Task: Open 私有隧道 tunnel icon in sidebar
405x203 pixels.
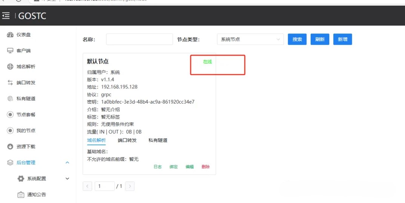Action: (x=10, y=99)
